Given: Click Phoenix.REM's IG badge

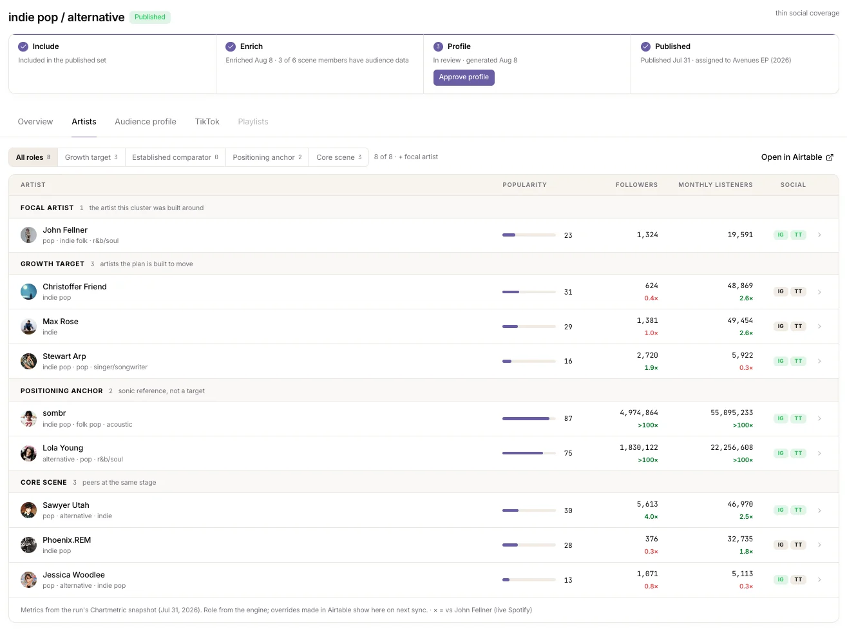Looking at the screenshot, I should [x=781, y=545].
